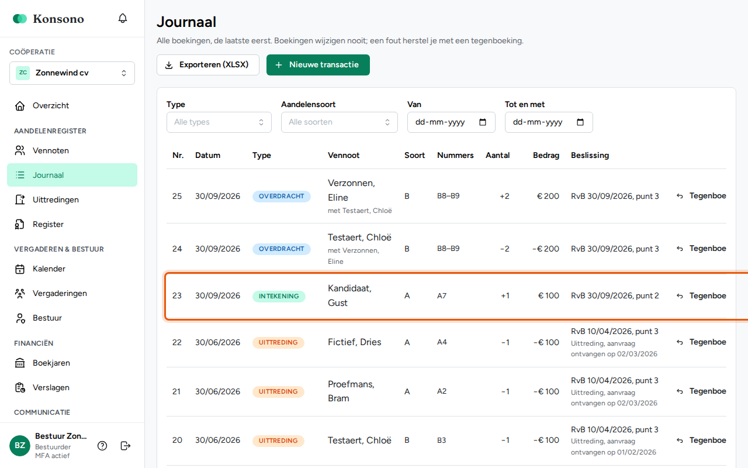Open Register in the sidebar
Viewport: 748px width, 468px height.
[72, 224]
